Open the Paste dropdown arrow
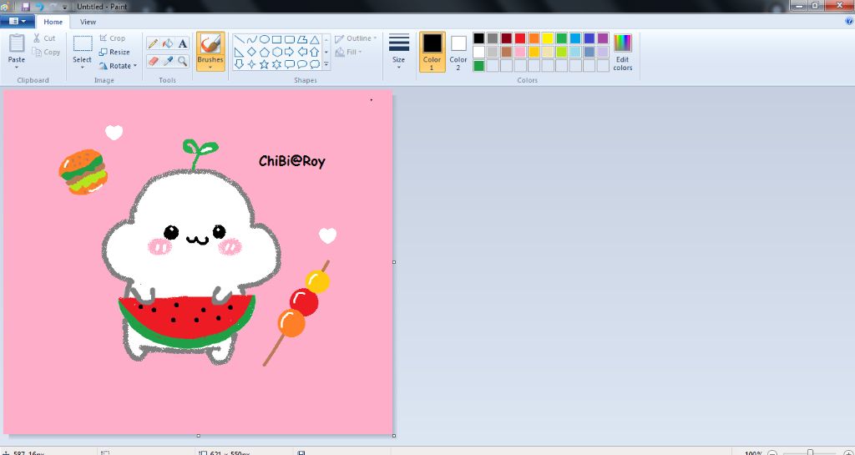 [17, 67]
